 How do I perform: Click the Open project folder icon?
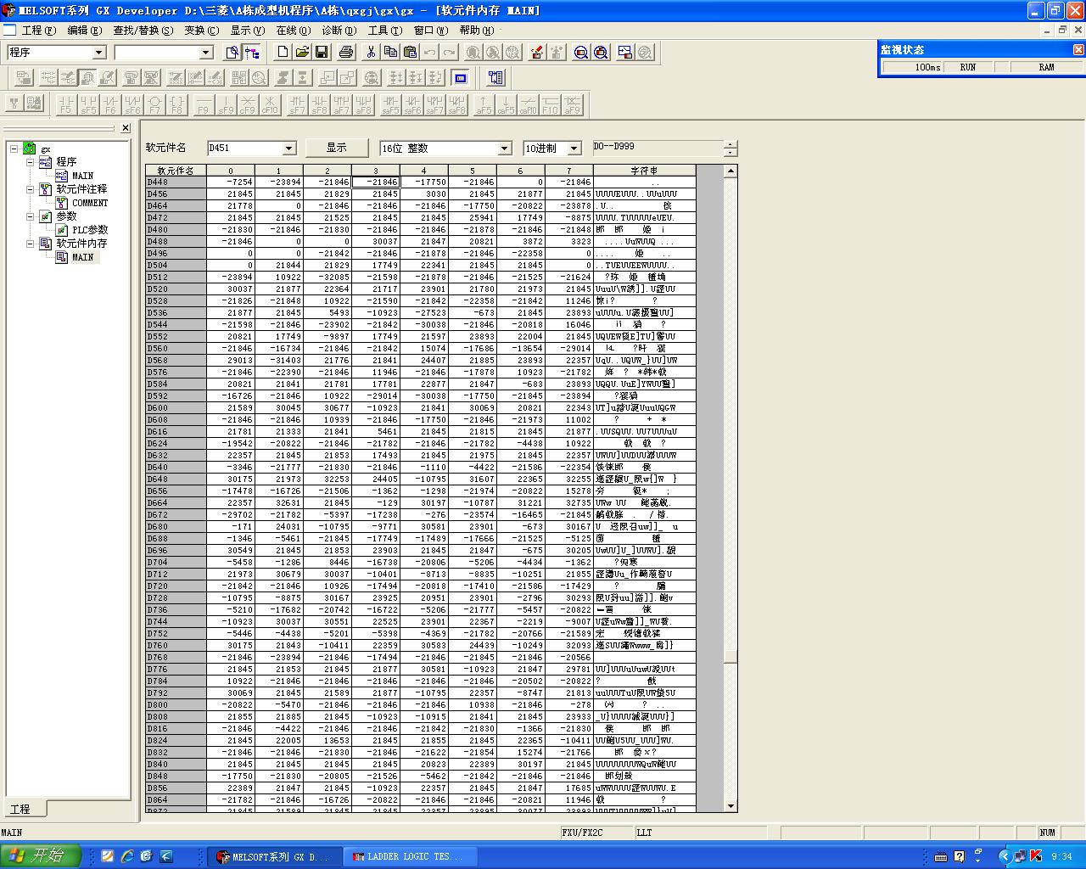point(302,53)
